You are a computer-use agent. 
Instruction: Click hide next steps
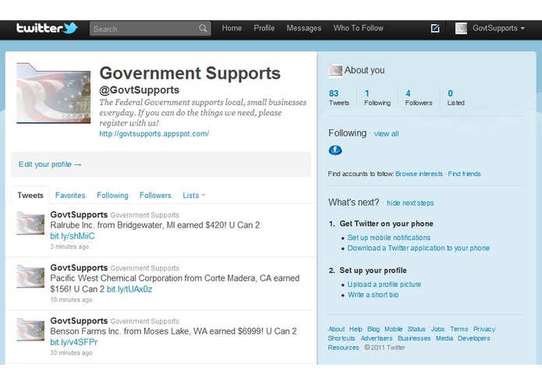[410, 203]
